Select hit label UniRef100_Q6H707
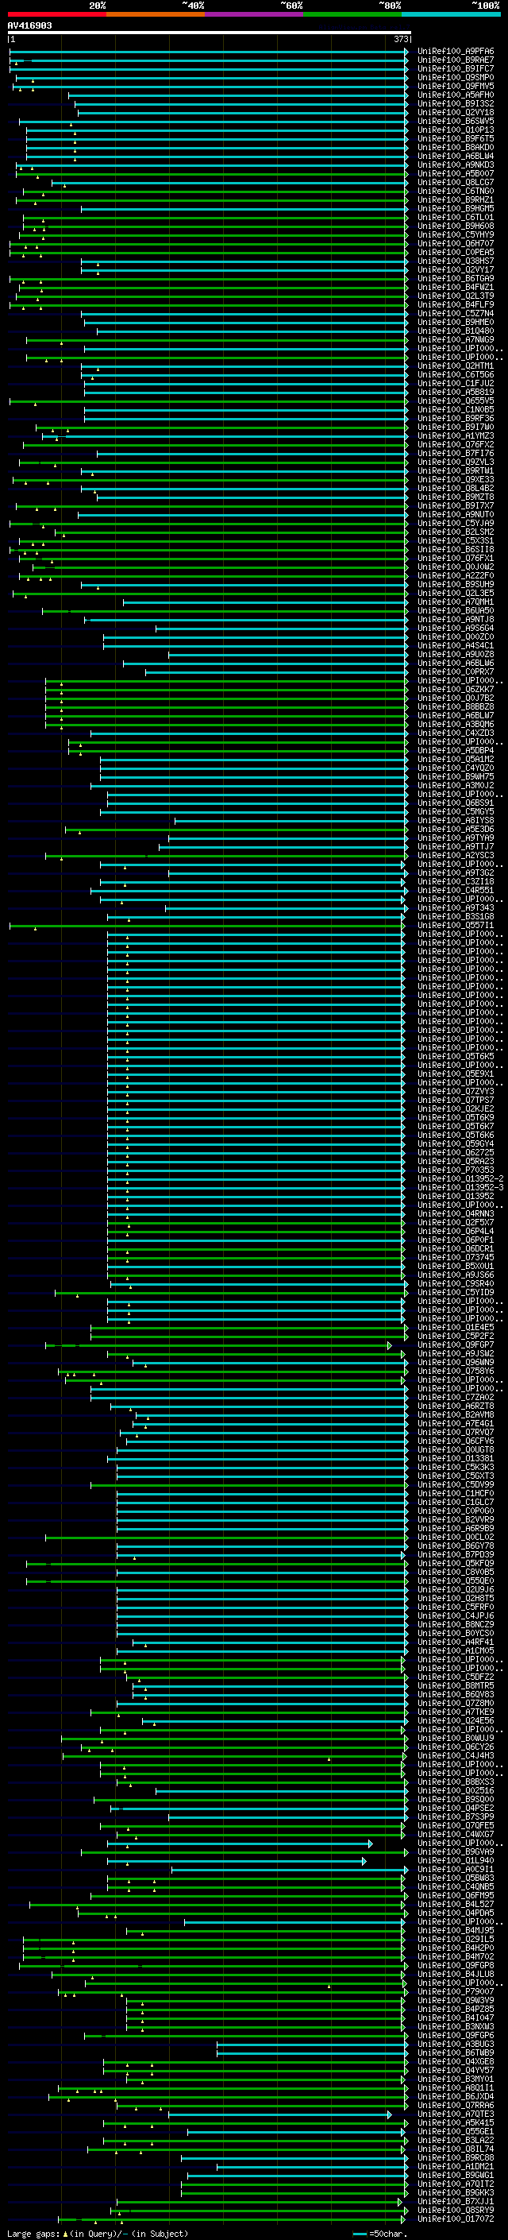 click(456, 243)
